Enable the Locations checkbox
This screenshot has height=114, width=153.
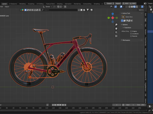(x=131, y=34)
